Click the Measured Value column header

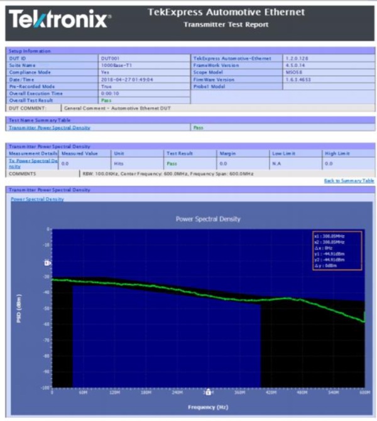pos(79,153)
